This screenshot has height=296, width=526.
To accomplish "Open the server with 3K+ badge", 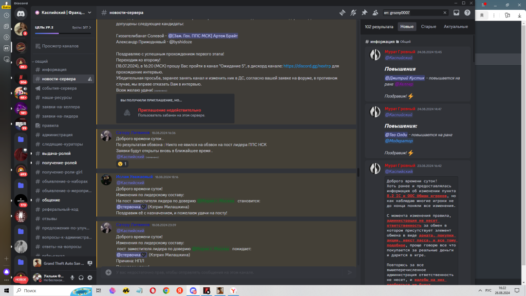I will coord(21,63).
